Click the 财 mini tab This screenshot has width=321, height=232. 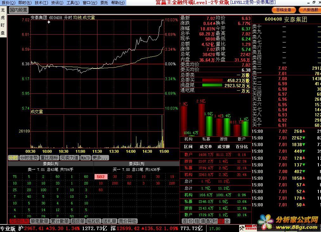click(x=215, y=221)
